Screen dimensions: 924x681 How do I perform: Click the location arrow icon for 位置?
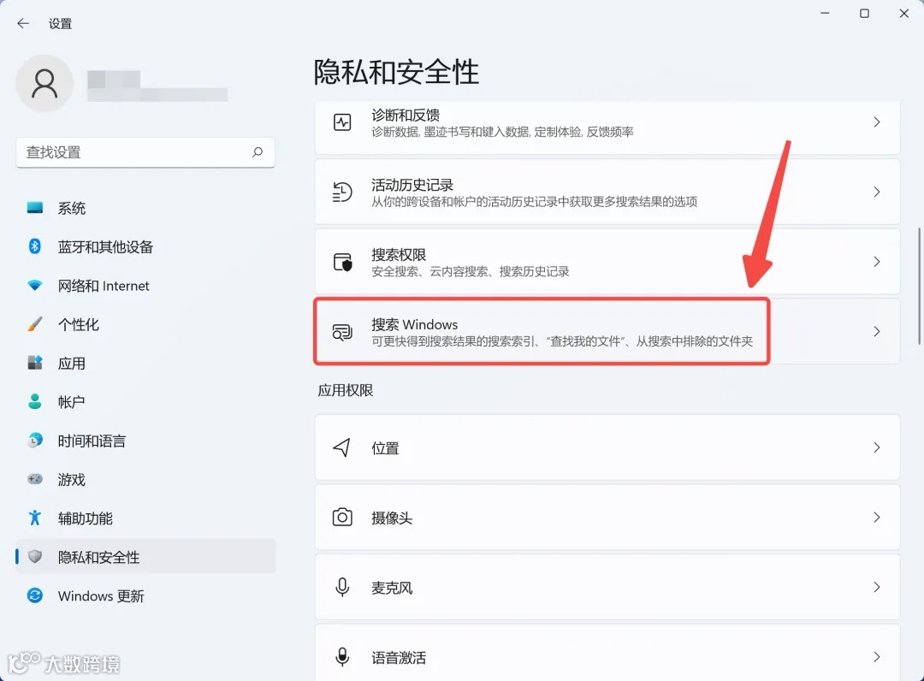point(342,447)
